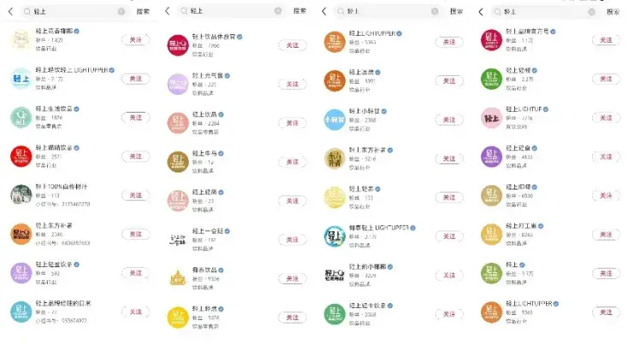
Task: Follow the 轻上牛马 account
Action: [x=293, y=162]
